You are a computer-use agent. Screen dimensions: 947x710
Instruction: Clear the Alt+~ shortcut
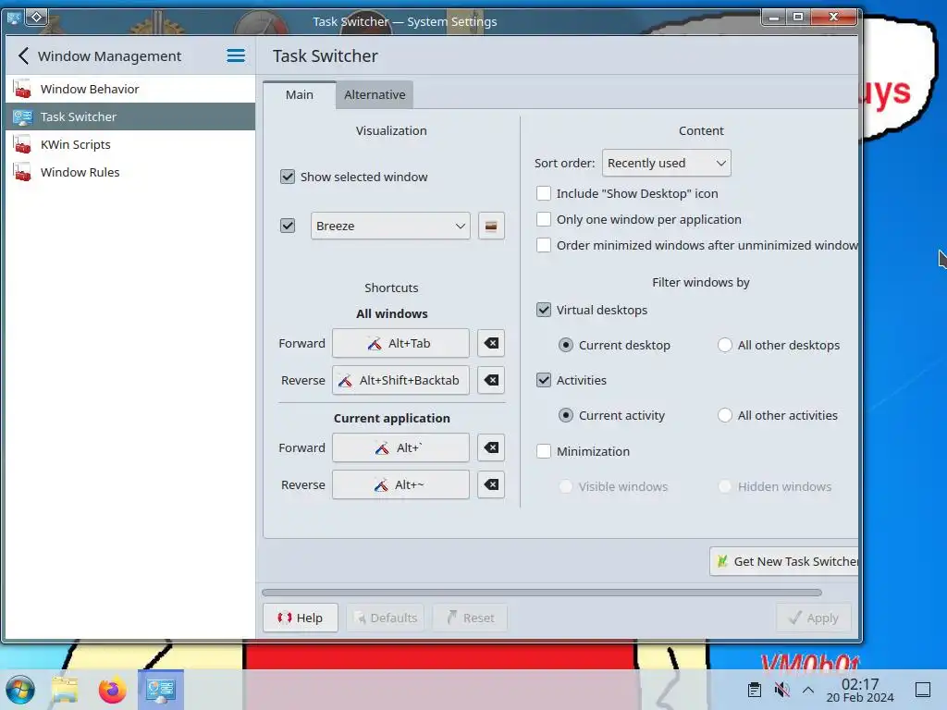[491, 484]
